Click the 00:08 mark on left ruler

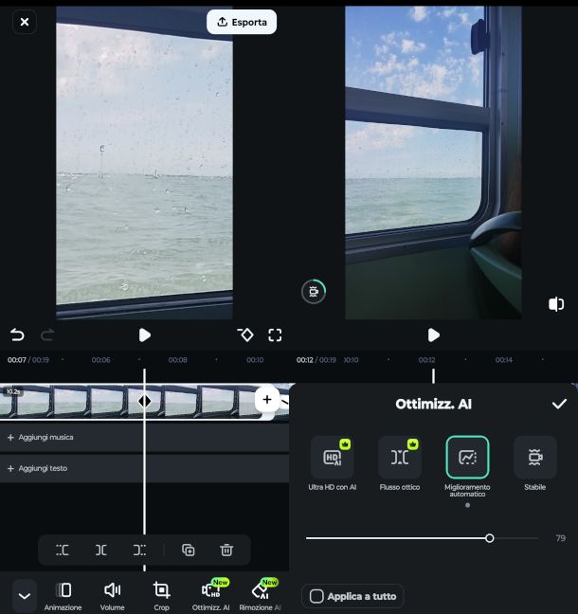(x=177, y=360)
